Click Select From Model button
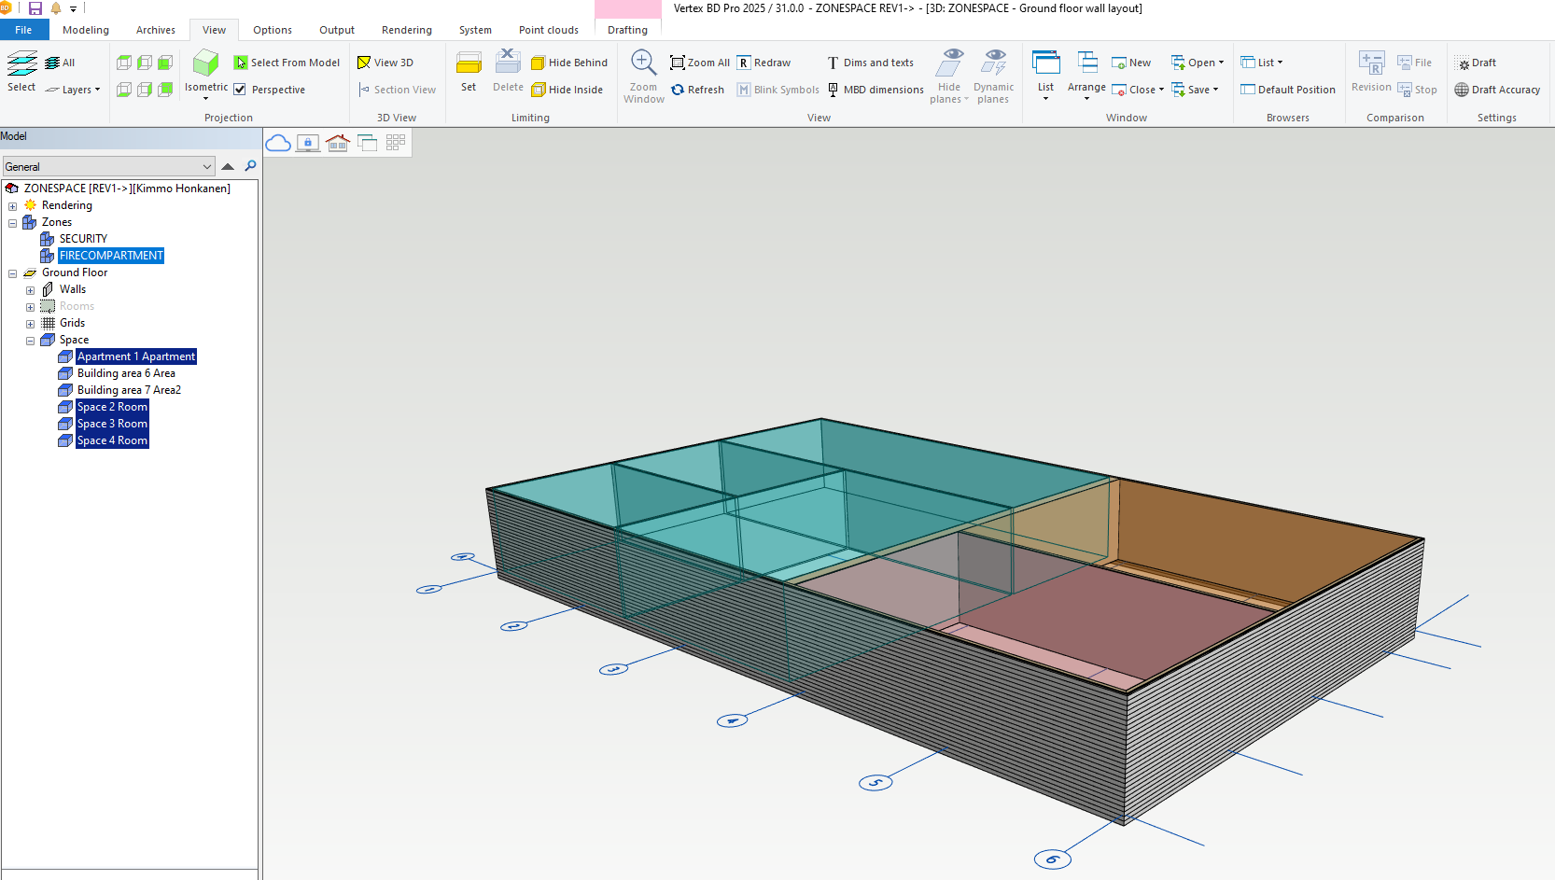This screenshot has width=1555, height=880. [287, 63]
